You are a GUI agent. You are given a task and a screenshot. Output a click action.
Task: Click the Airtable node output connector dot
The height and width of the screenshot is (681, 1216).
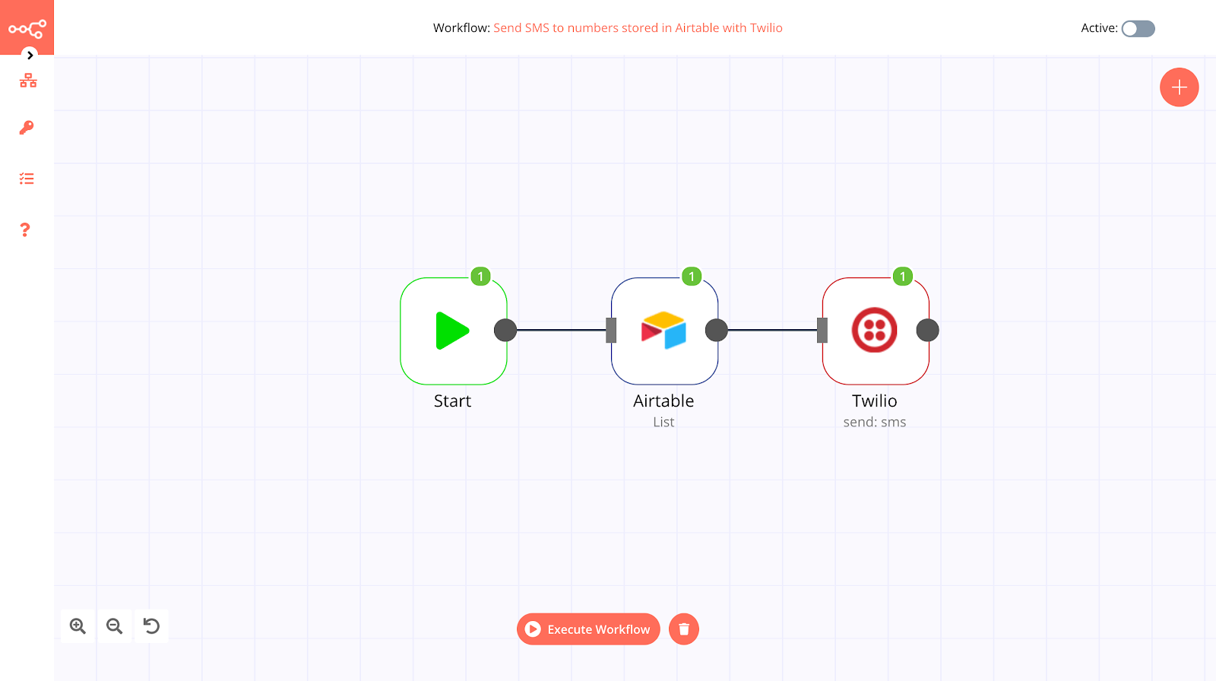pyautogui.click(x=717, y=330)
